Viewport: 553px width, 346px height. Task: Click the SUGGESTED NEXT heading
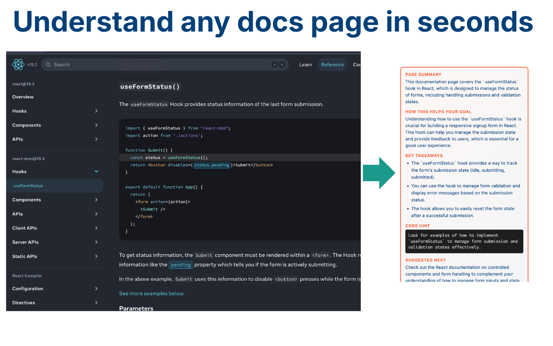[426, 260]
